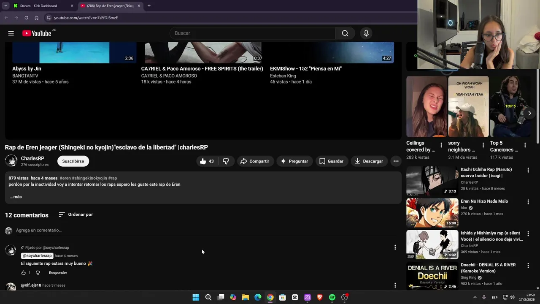Image resolution: width=540 pixels, height=304 pixels.
Task: Open more actions menu beside Descargar
Action: 396,161
